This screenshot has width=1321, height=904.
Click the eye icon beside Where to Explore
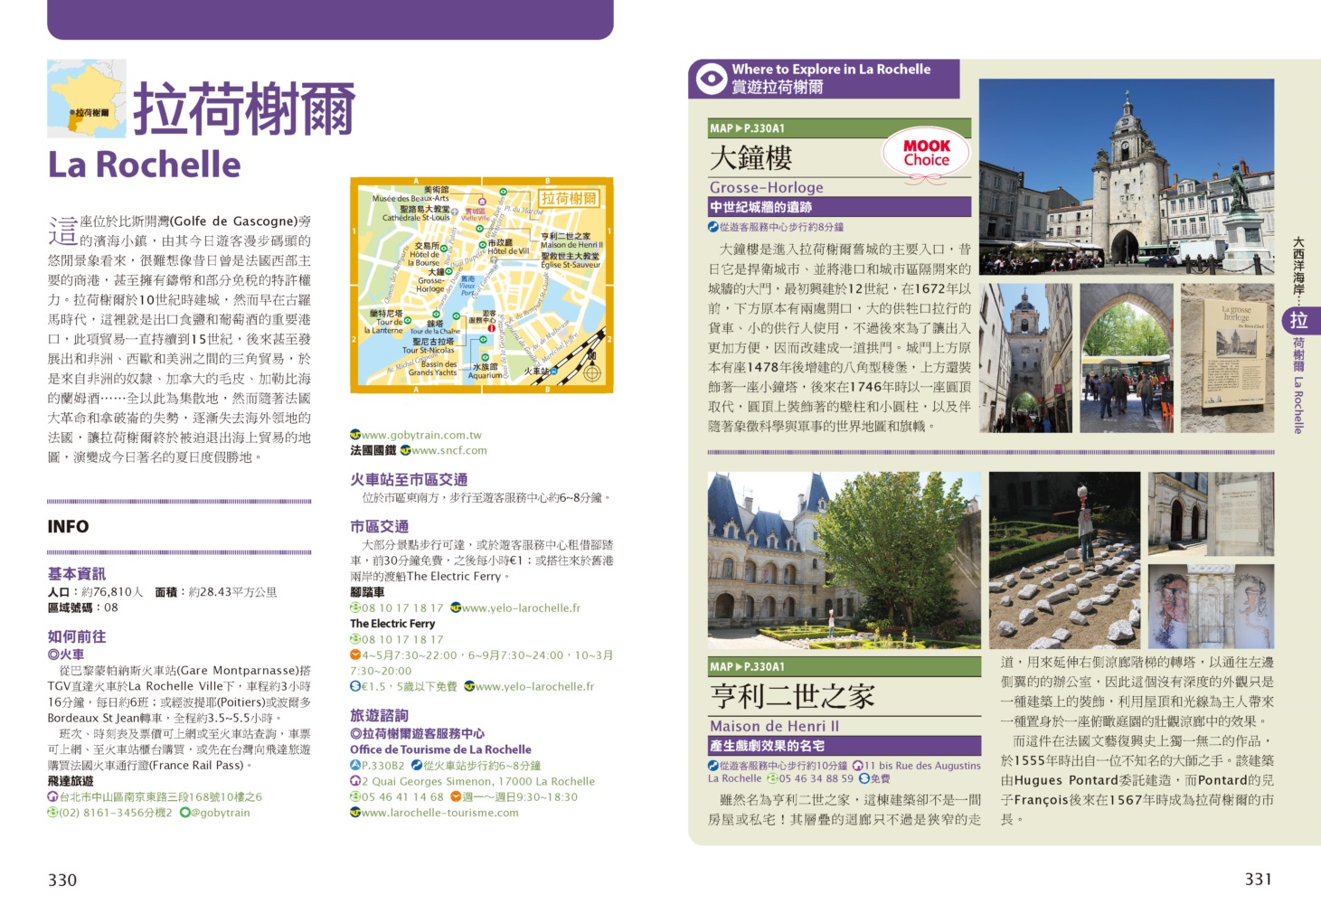click(711, 79)
